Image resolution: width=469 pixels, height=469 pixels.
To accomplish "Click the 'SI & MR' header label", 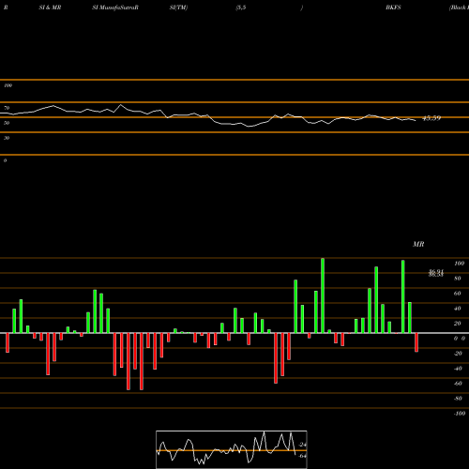I will coord(50,8).
